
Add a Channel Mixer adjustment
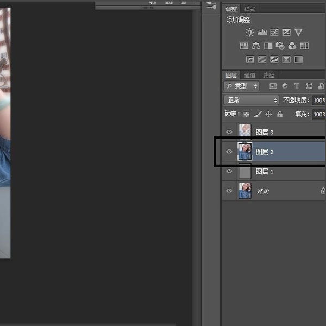coord(292,46)
